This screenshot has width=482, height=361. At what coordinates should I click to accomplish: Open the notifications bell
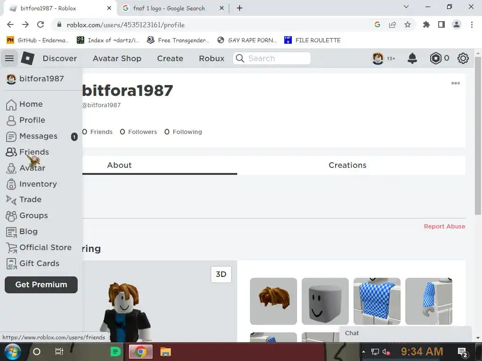coord(412,58)
